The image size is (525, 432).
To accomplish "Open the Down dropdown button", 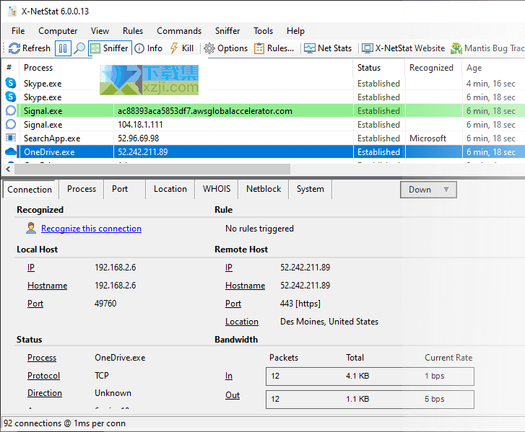I will click(x=428, y=190).
